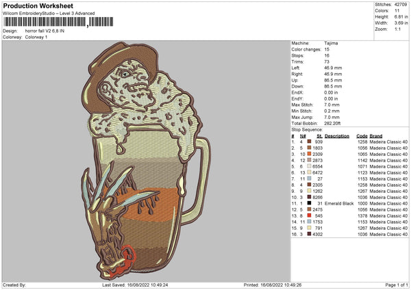Click the underlined Description column header
The width and height of the screenshot is (411, 290).
coord(337,136)
